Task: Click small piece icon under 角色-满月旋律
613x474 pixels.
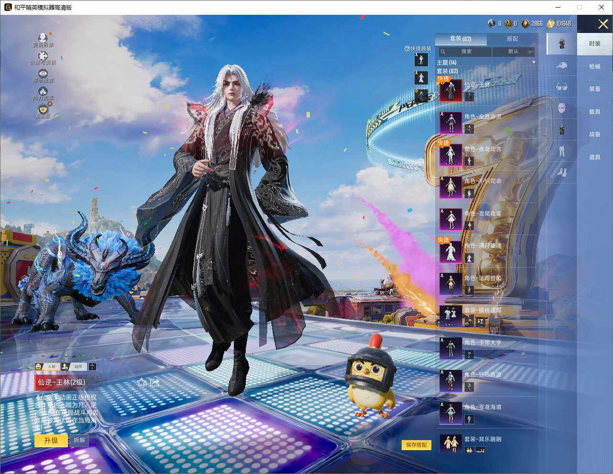Action: coord(469,258)
